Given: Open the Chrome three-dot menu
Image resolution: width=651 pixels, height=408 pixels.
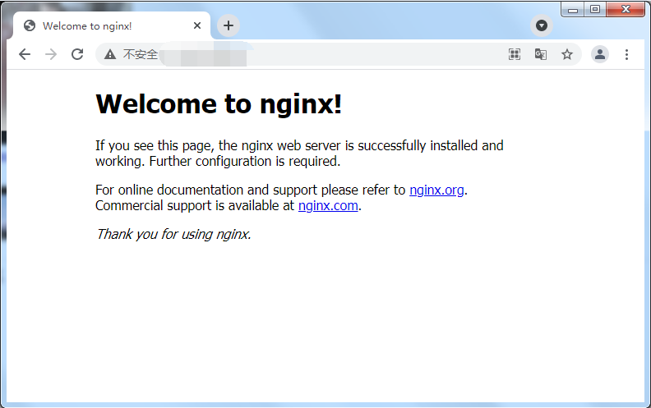Looking at the screenshot, I should [x=626, y=54].
